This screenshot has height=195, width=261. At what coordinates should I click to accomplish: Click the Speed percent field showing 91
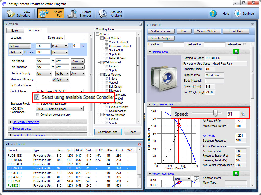coord(233,114)
